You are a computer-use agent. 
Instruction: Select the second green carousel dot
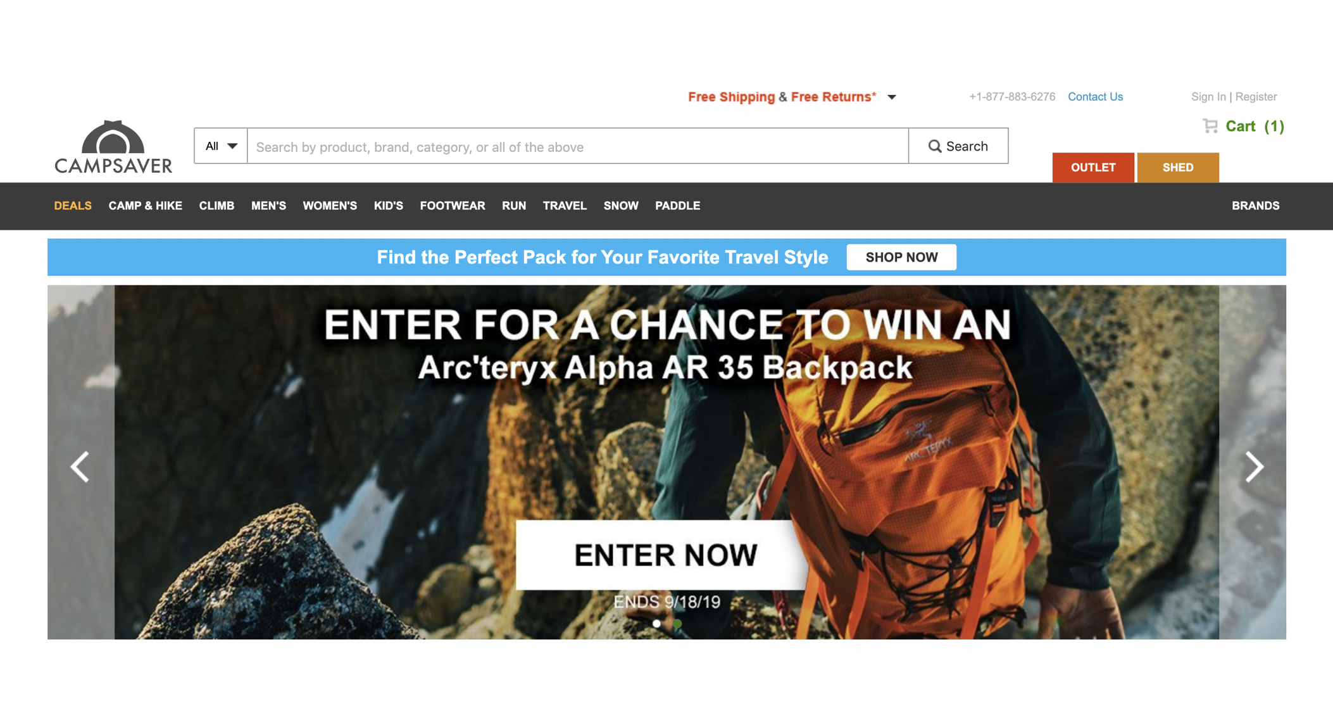coord(677,624)
